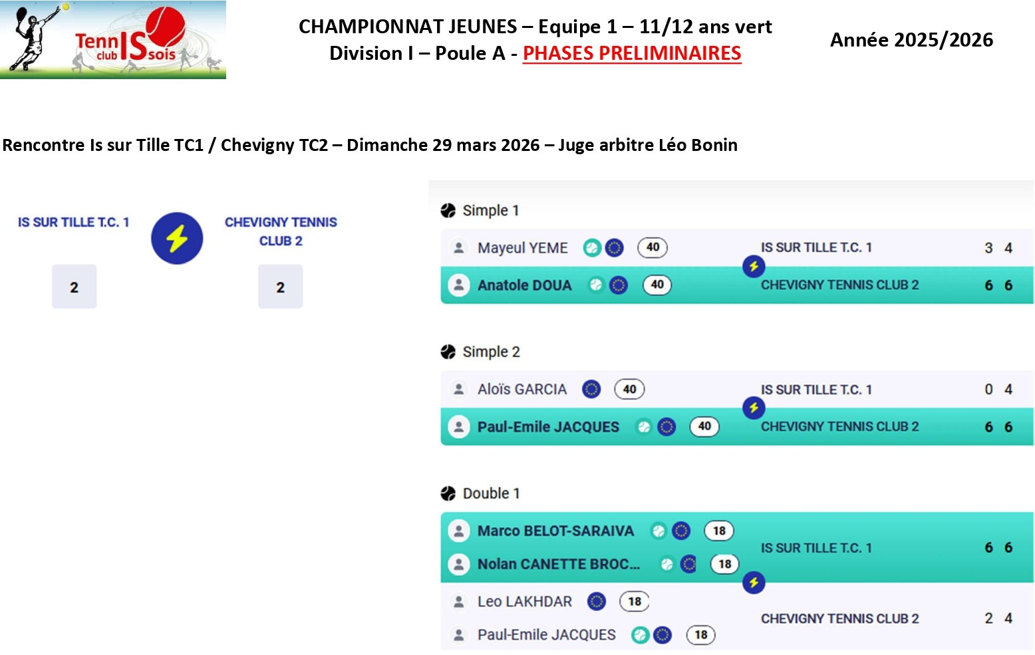1035x655 pixels.
Task: Click the score box under IS SUR TILLE T.C. 1
Action: pos(74,287)
